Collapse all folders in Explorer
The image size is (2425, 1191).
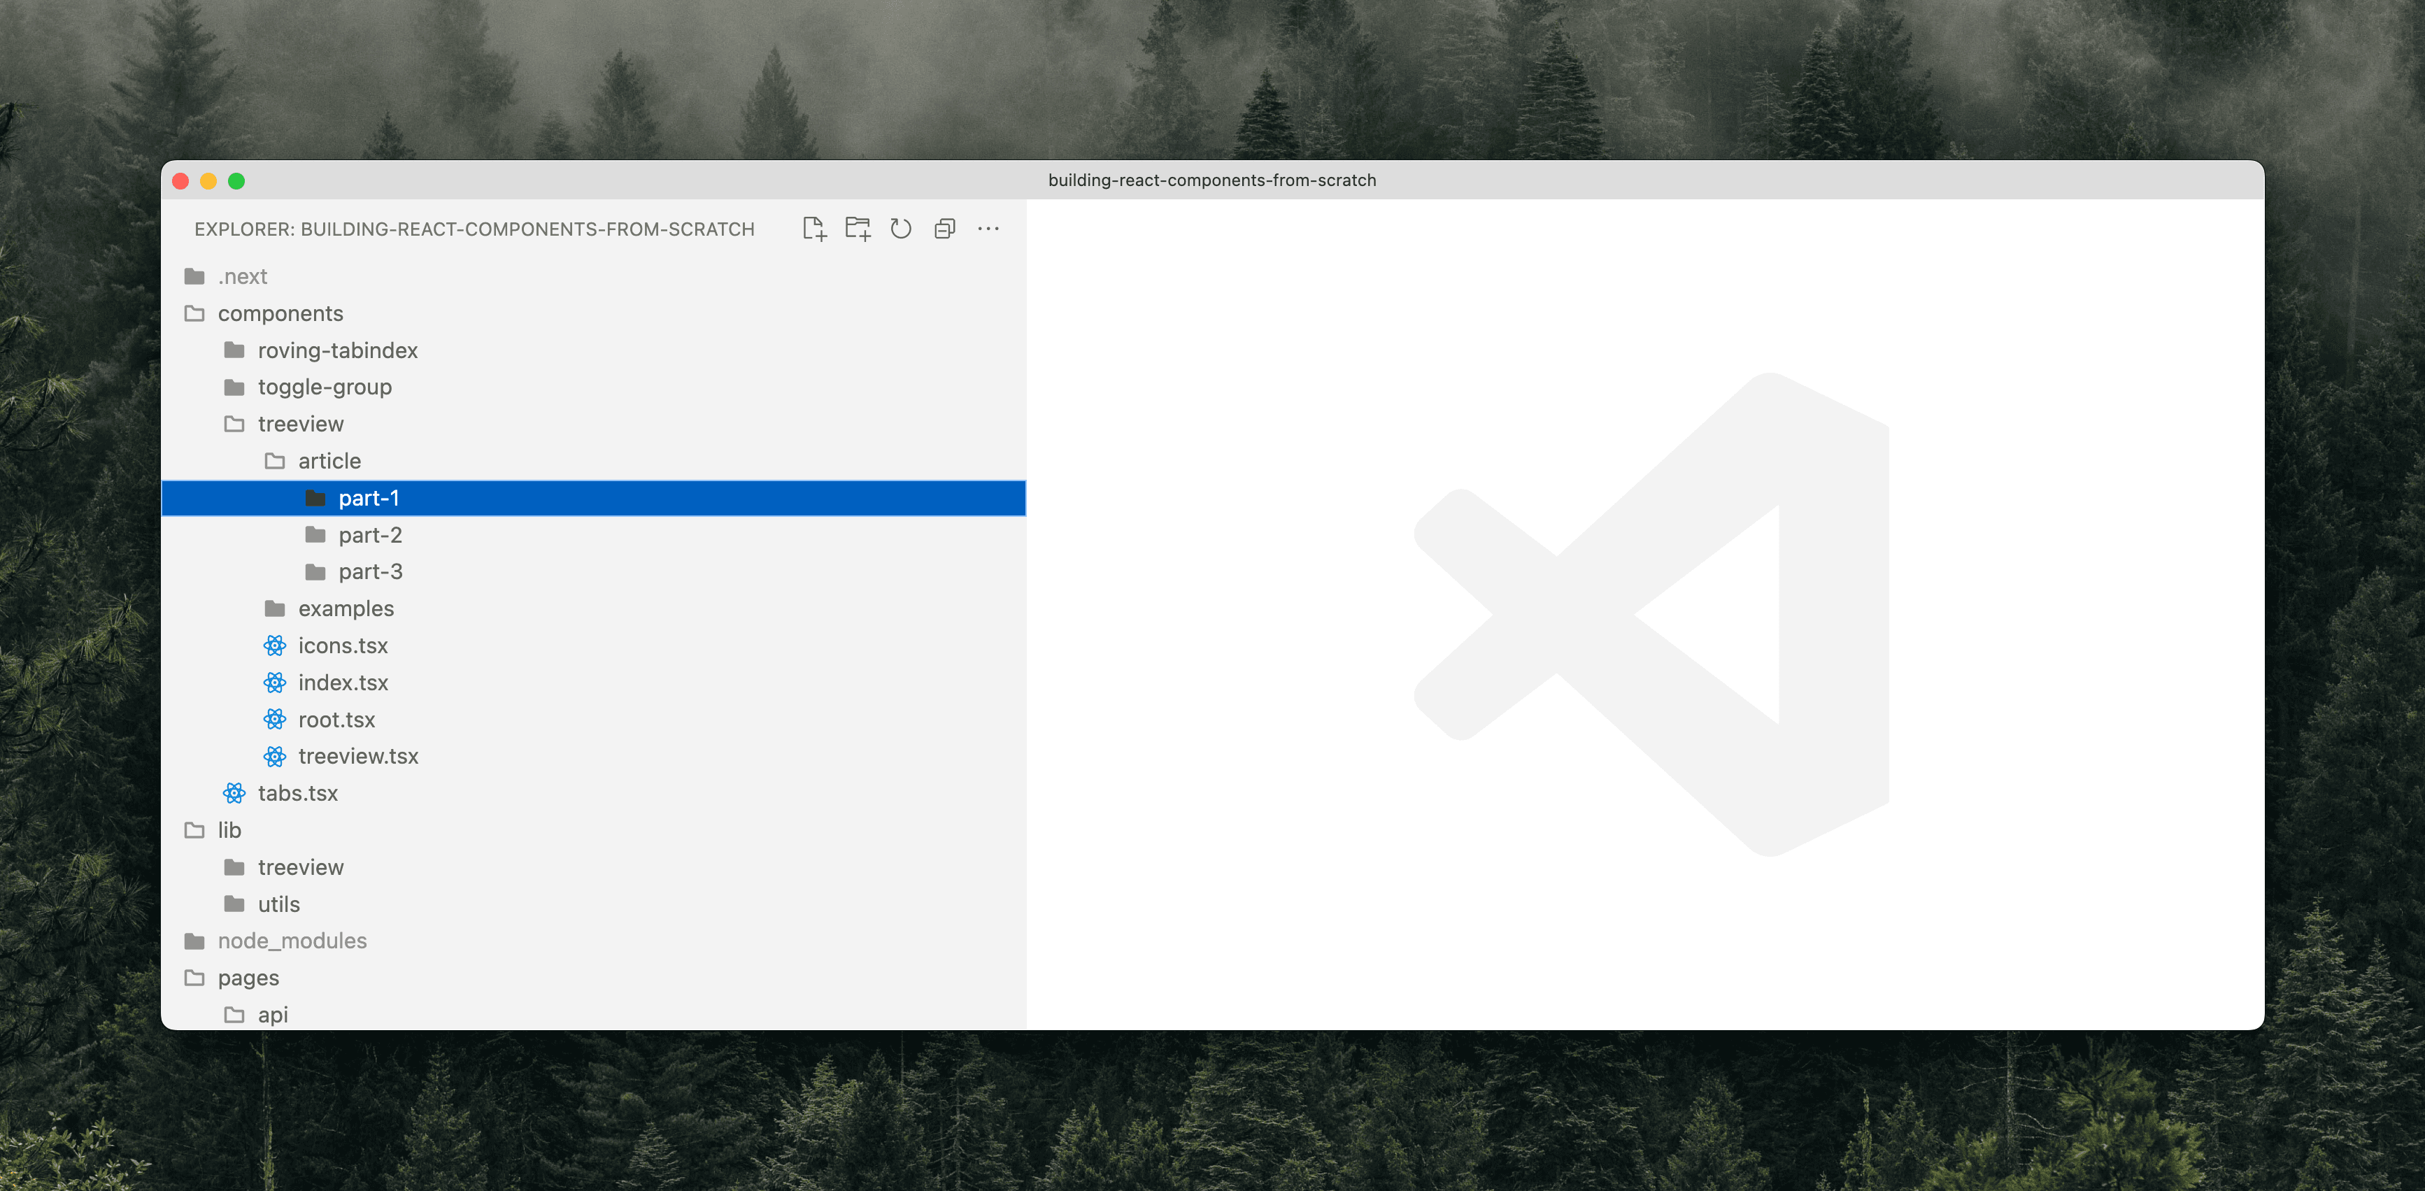click(944, 229)
